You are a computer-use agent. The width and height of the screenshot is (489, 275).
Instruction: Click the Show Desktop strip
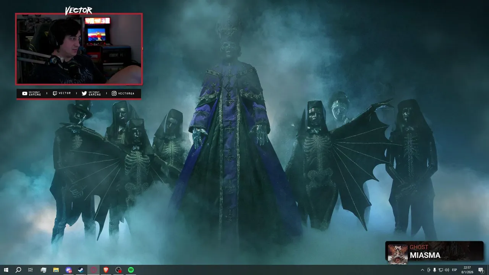point(488,270)
